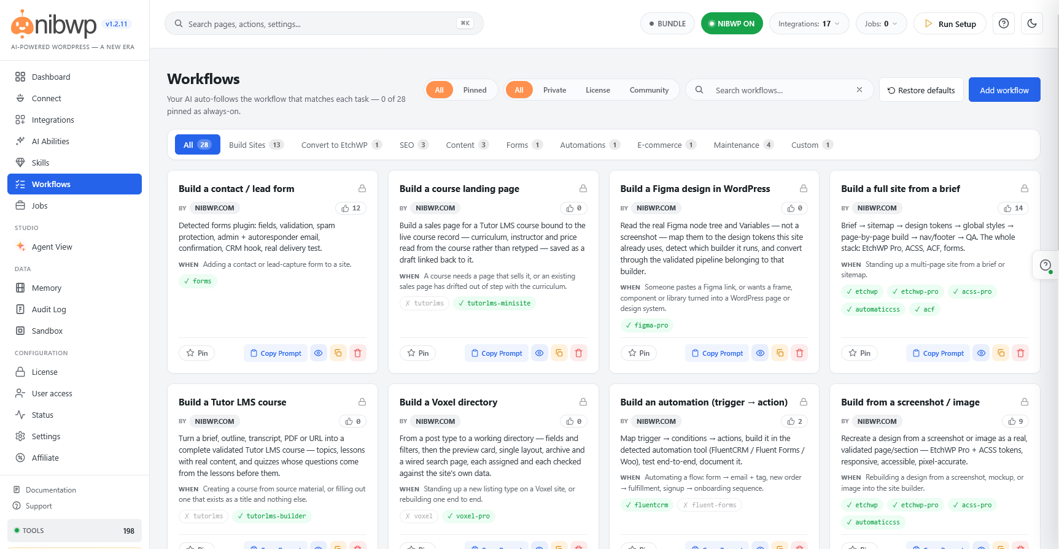Switch to SEO category tab

pyautogui.click(x=414, y=145)
